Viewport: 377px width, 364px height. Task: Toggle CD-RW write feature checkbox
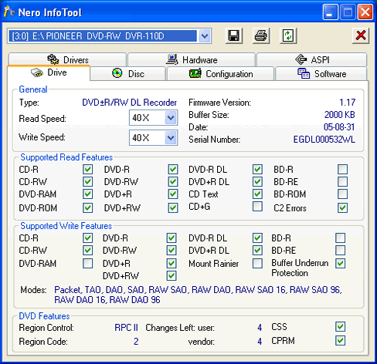pyautogui.click(x=87, y=250)
